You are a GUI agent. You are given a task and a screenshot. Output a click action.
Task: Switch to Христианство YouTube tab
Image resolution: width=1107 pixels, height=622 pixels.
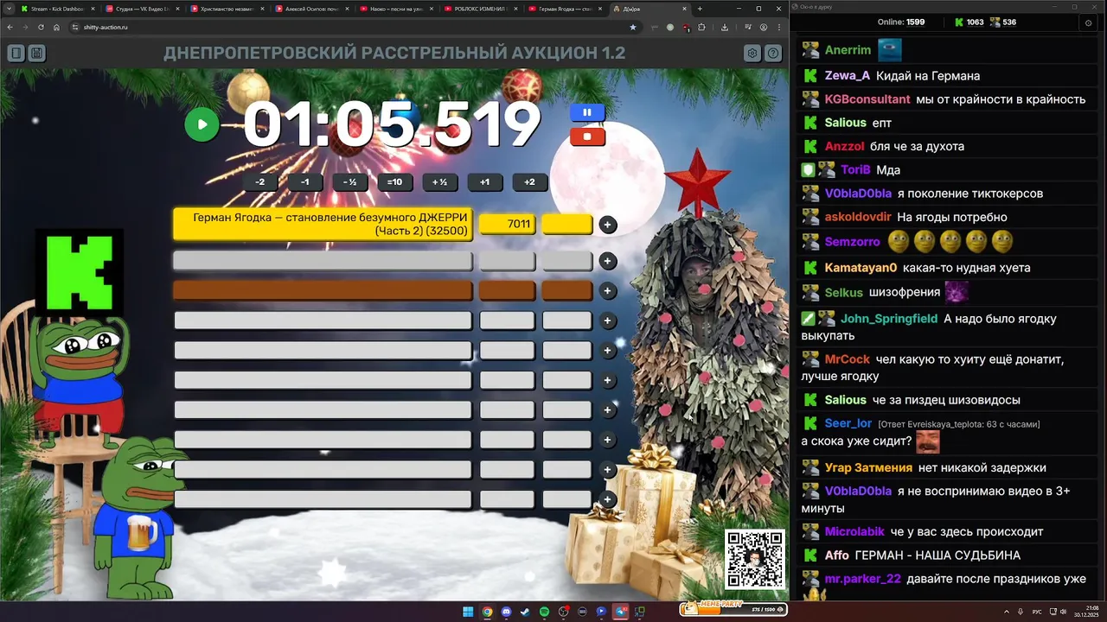[227, 9]
